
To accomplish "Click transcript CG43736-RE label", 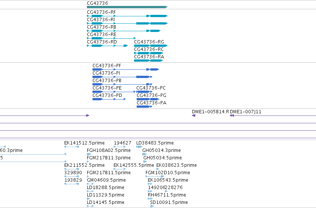I will (102, 35).
